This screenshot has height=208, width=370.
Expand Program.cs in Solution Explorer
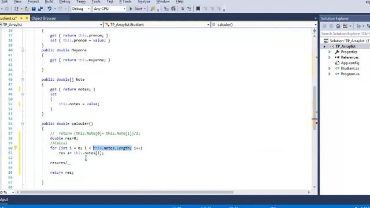pos(330,74)
